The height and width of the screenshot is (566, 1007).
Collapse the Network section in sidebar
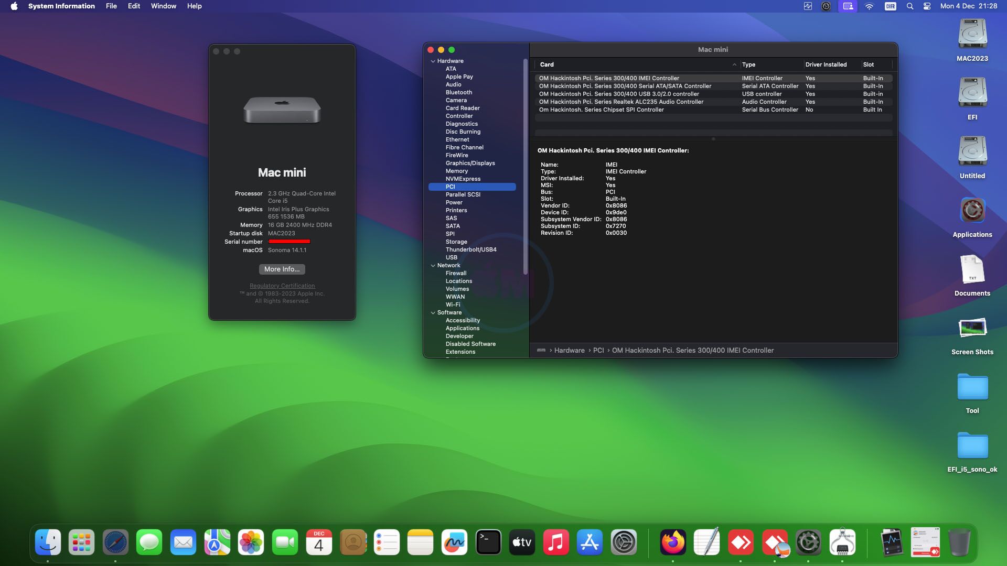click(x=433, y=266)
